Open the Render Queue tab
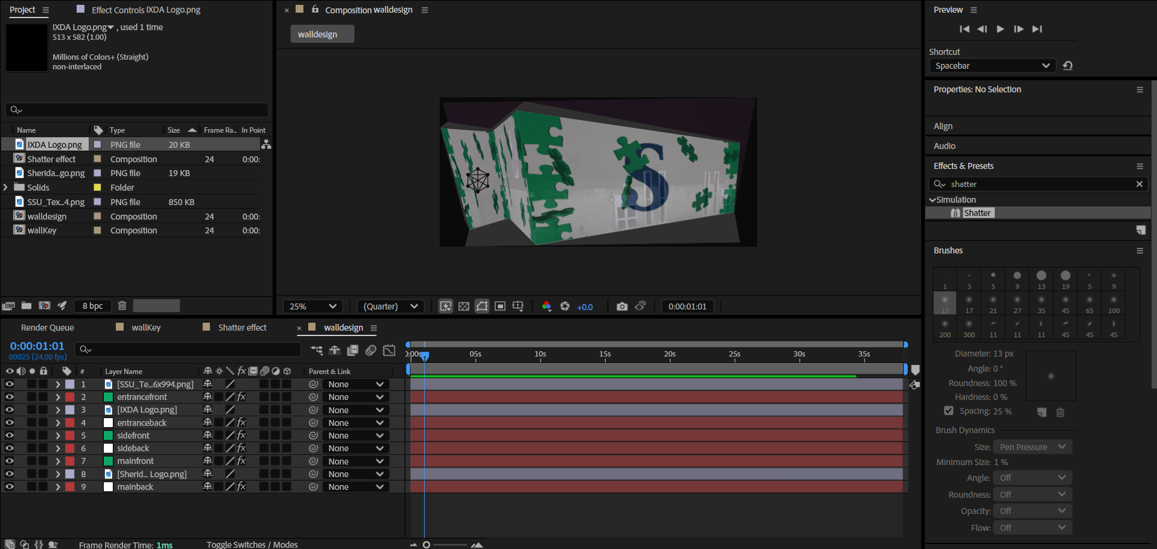The image size is (1157, 549). point(47,328)
